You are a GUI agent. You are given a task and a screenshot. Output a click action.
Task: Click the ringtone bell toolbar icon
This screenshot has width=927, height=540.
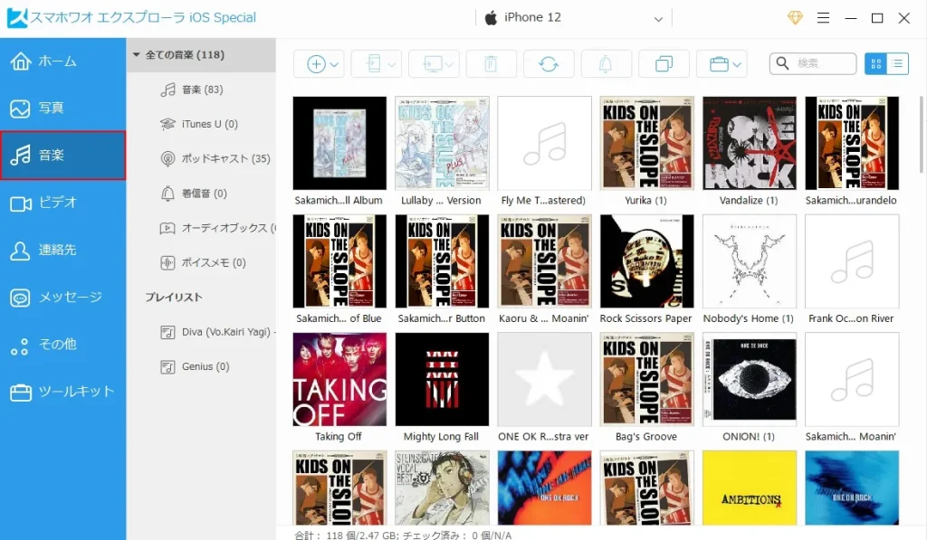coord(606,63)
